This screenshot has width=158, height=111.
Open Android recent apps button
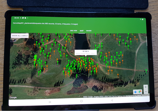(x=50, y=102)
